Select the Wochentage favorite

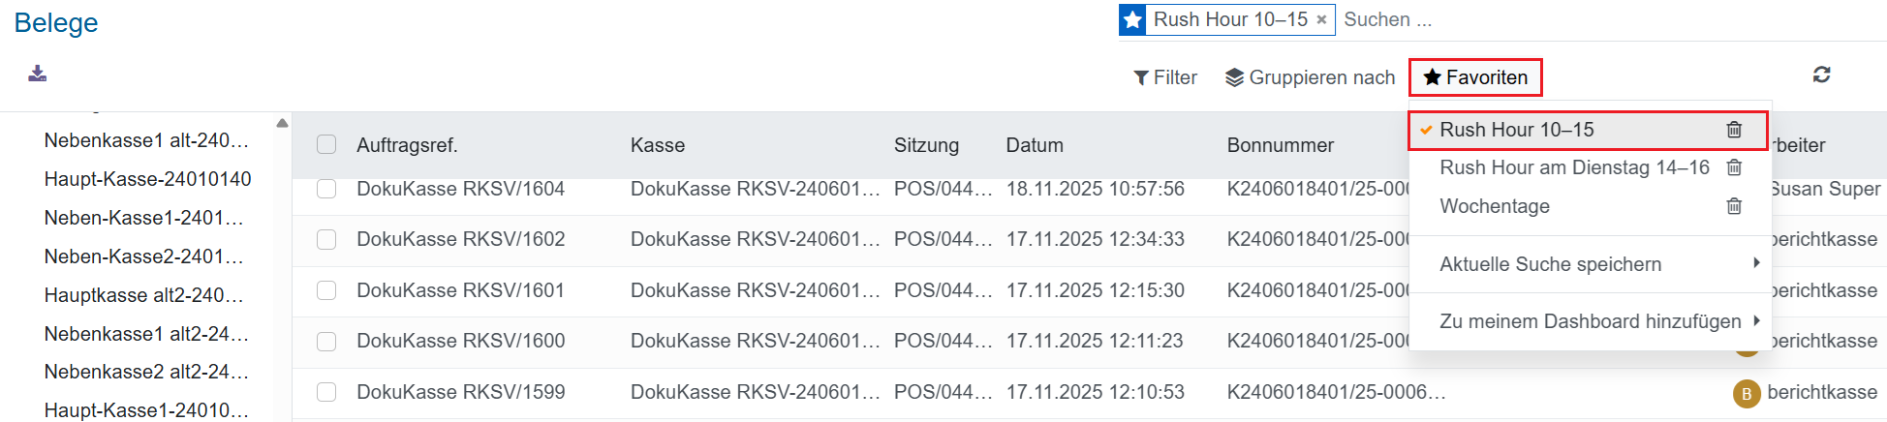1495,206
